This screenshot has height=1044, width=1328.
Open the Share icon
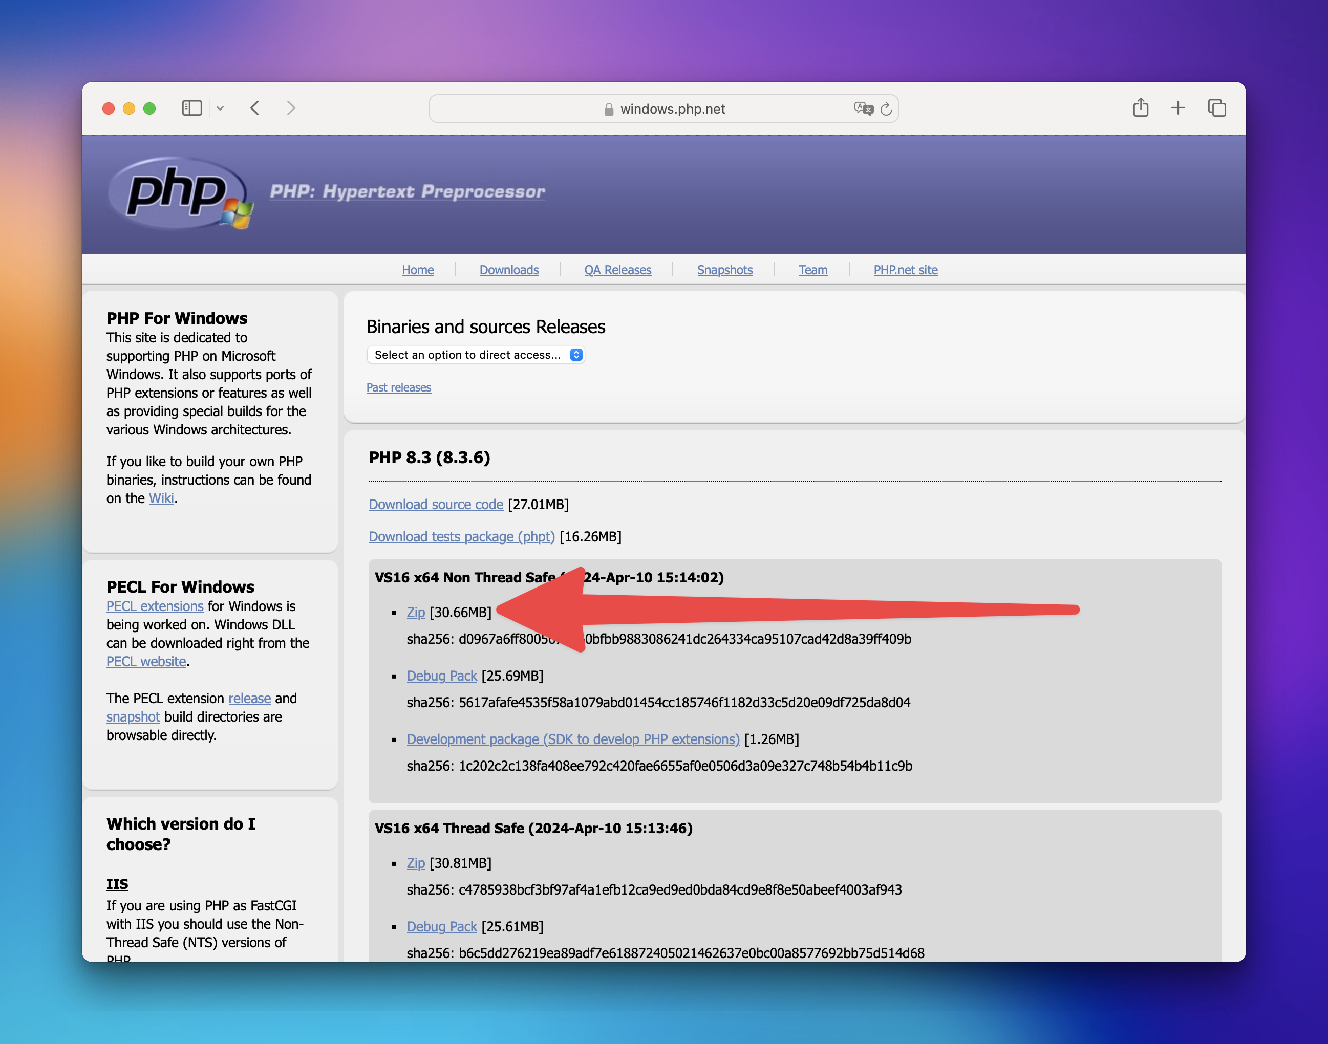pyautogui.click(x=1140, y=108)
